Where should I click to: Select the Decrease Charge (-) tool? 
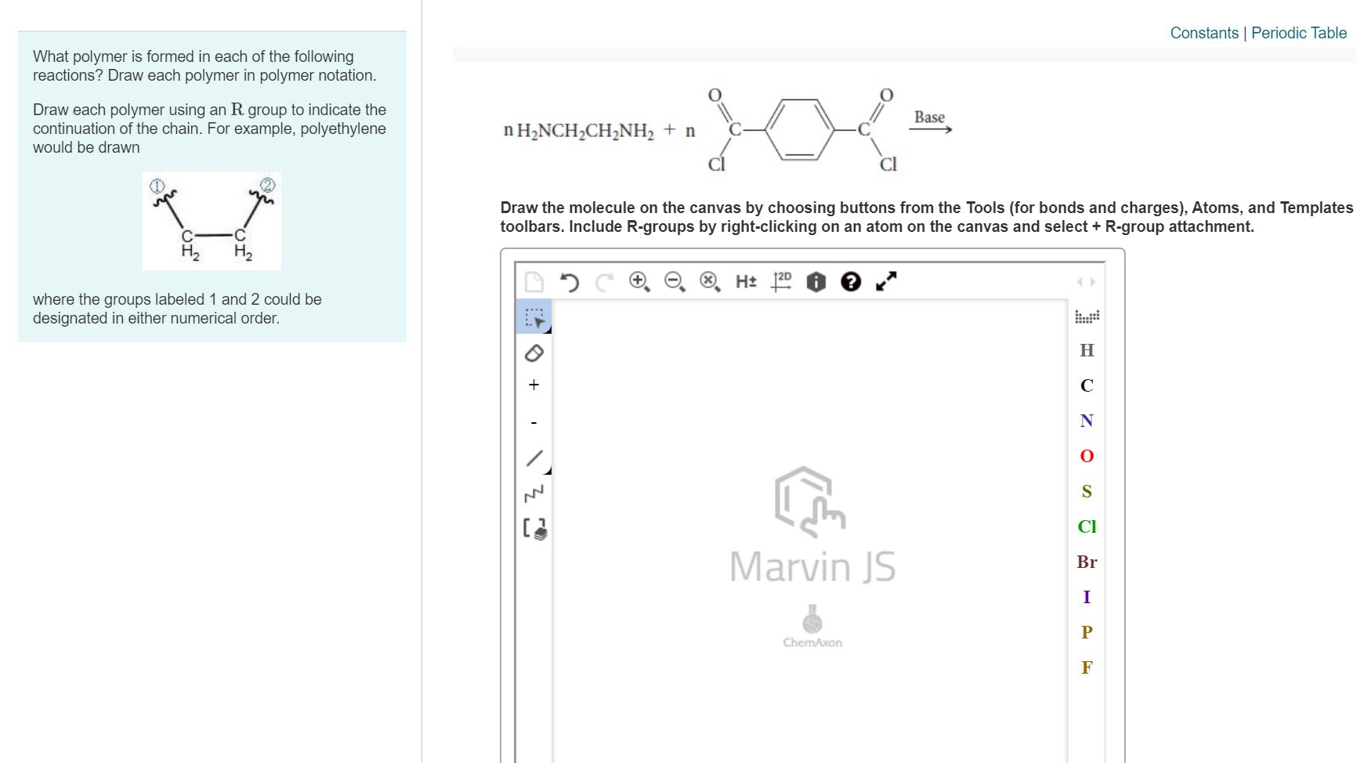point(534,421)
